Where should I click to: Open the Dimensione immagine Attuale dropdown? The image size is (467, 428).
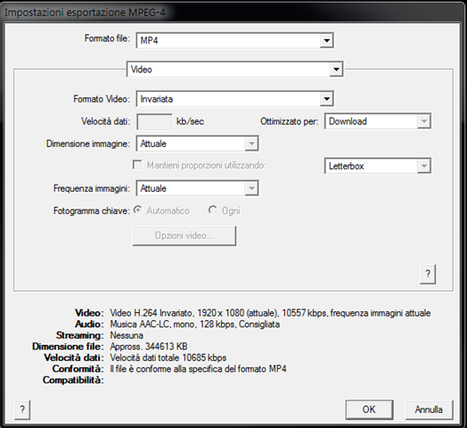[251, 144]
